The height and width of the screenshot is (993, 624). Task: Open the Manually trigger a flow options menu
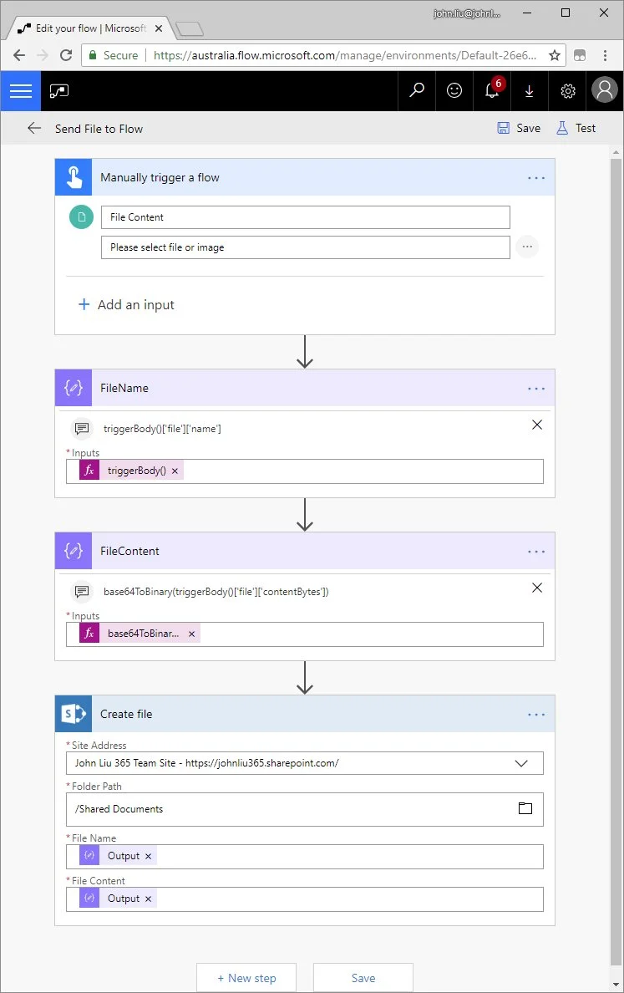click(x=536, y=177)
